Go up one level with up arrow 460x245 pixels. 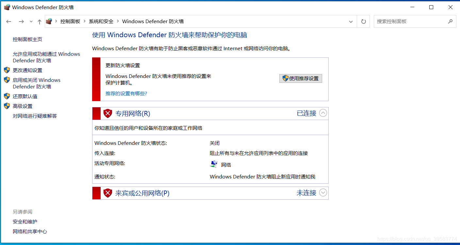point(40,22)
